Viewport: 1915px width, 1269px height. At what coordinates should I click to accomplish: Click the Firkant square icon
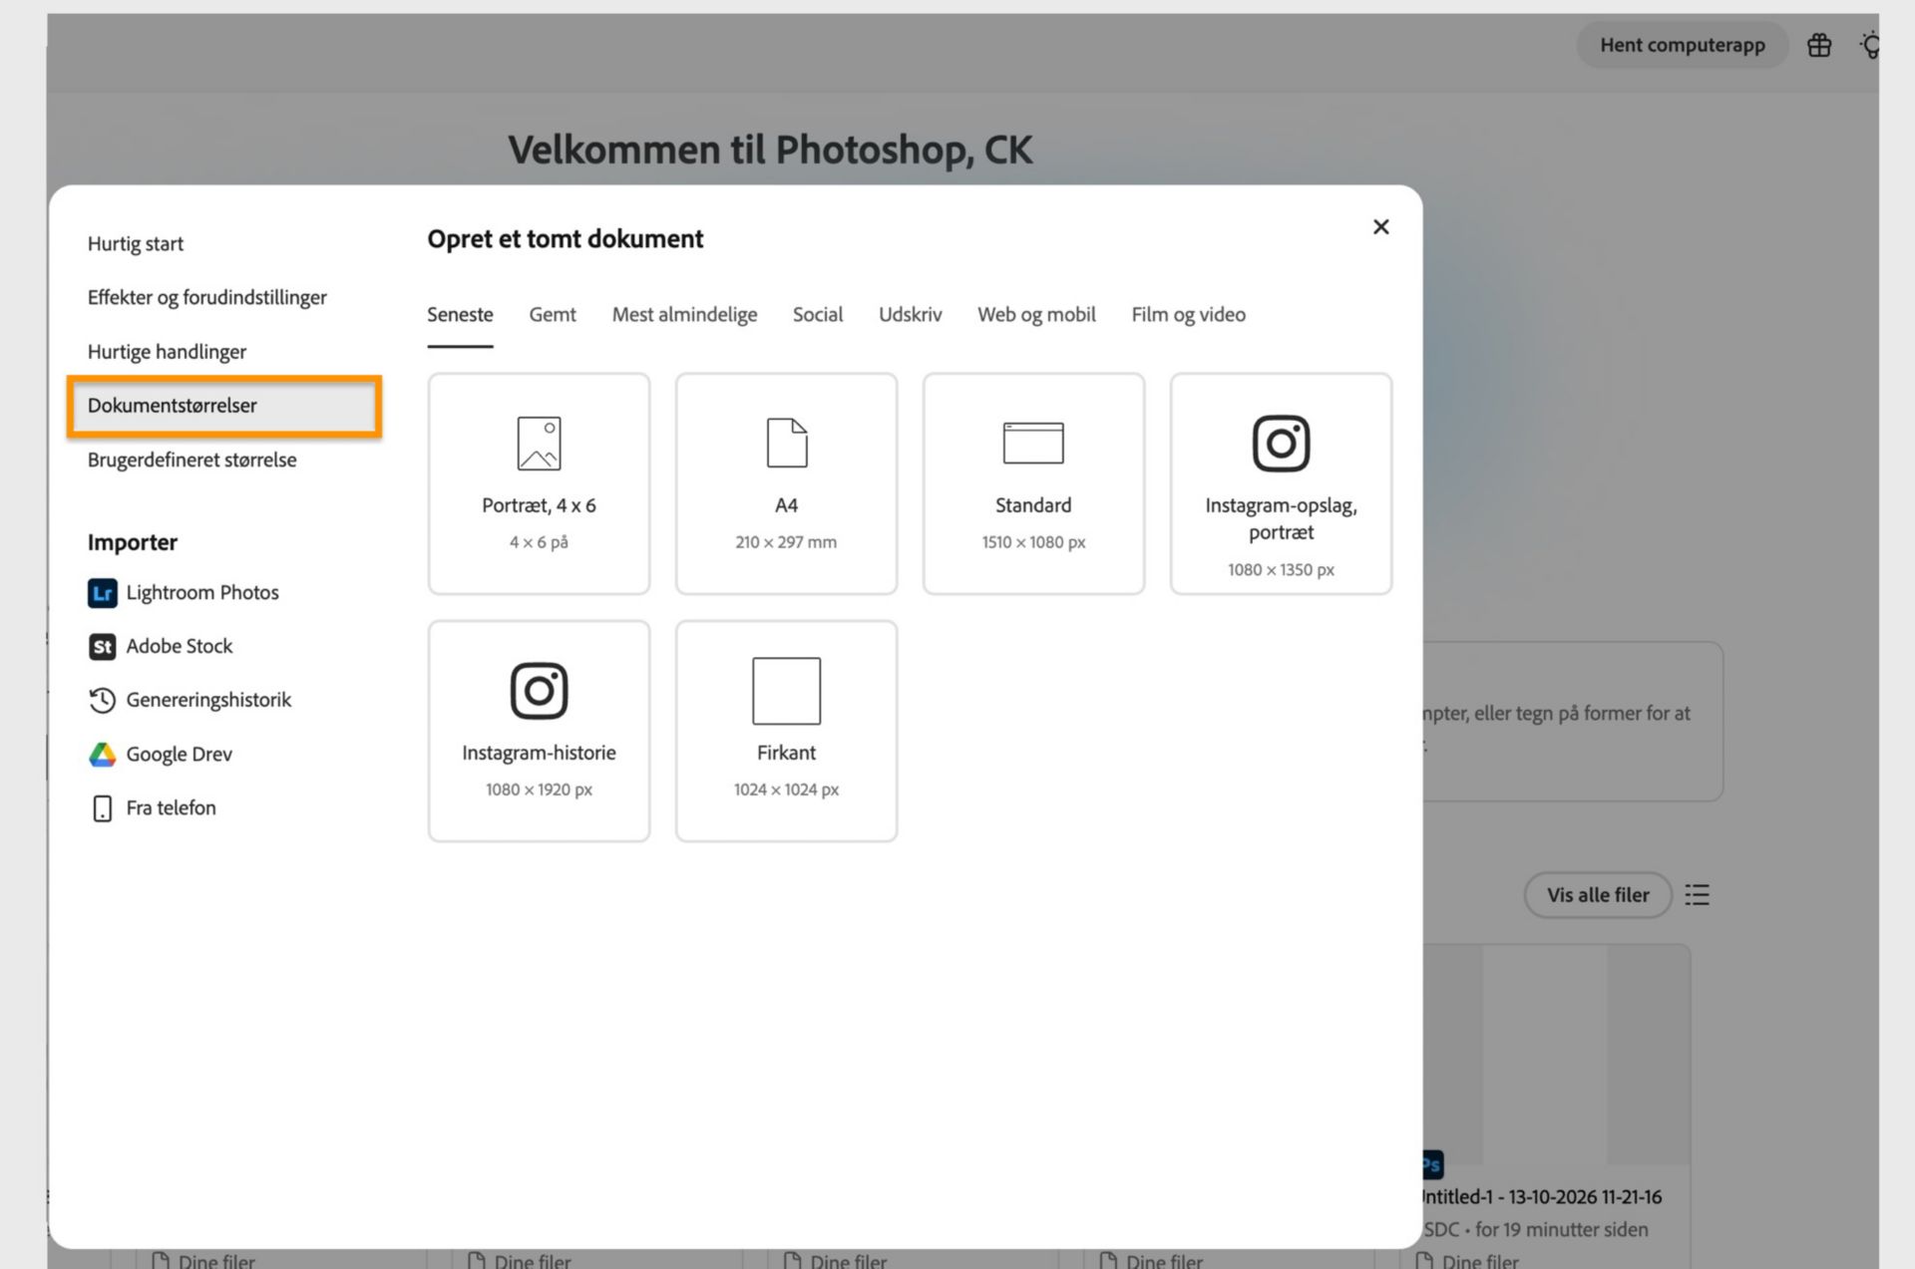(x=786, y=690)
